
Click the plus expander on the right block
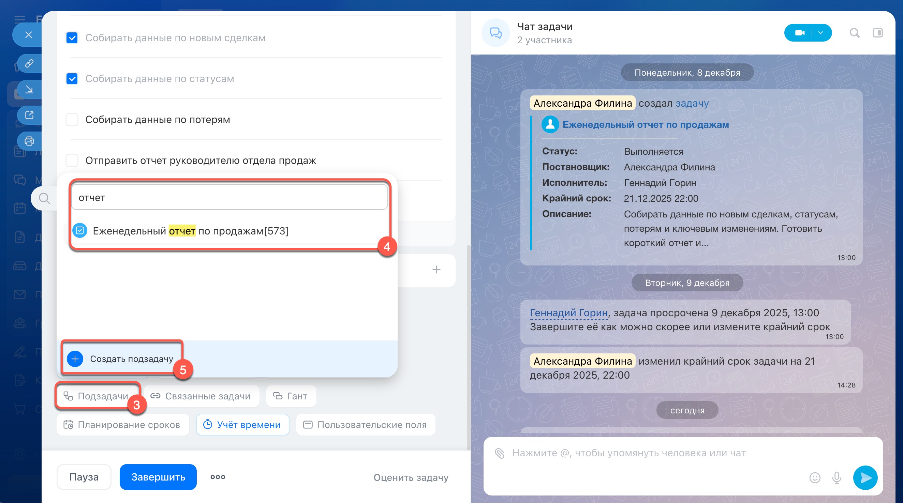click(x=436, y=270)
